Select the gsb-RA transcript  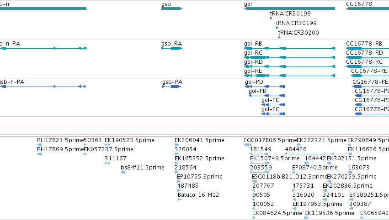point(172,44)
